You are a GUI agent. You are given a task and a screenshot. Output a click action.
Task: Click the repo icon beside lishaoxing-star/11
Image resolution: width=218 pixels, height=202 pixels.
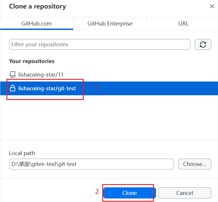[13, 75]
